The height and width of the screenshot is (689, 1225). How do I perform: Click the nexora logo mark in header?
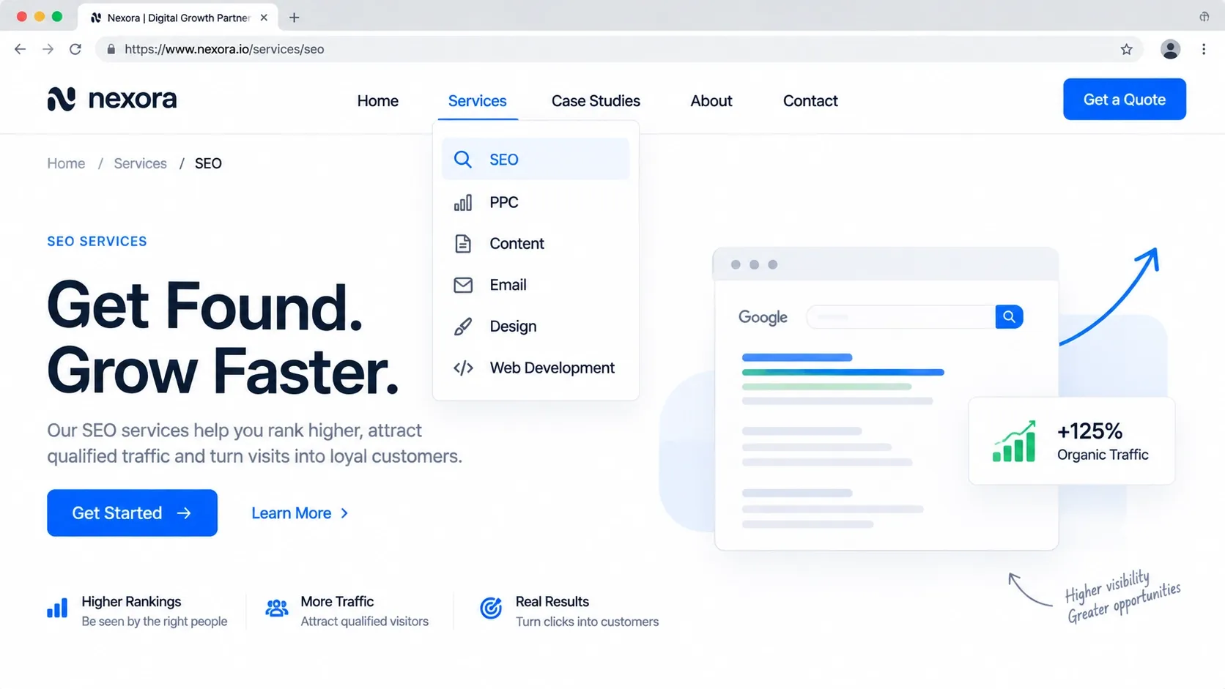[x=62, y=99]
